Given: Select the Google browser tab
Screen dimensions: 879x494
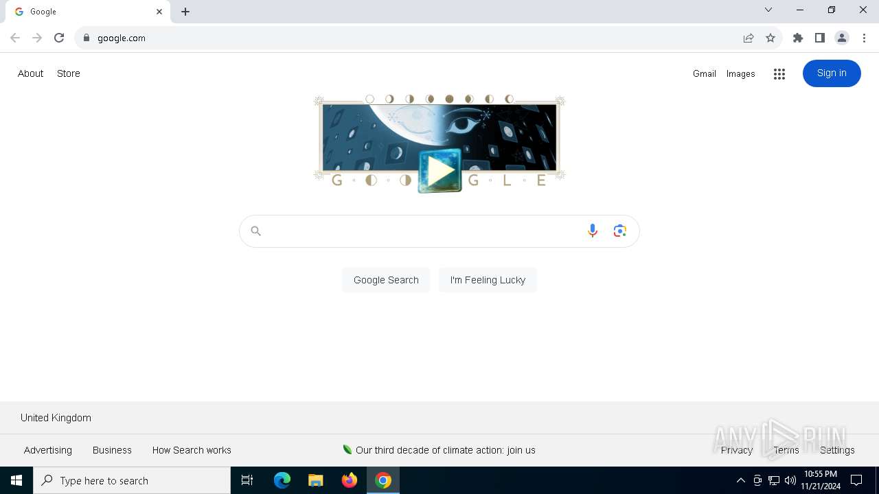Looking at the screenshot, I should [x=88, y=12].
